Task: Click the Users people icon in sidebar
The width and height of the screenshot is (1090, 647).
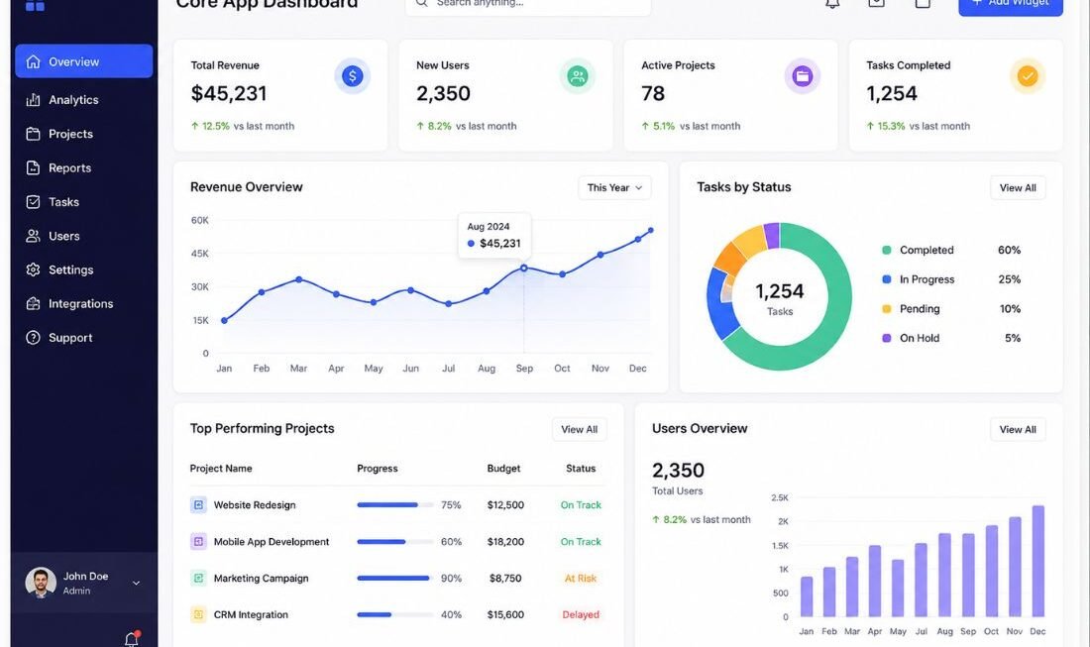Action: click(x=33, y=236)
